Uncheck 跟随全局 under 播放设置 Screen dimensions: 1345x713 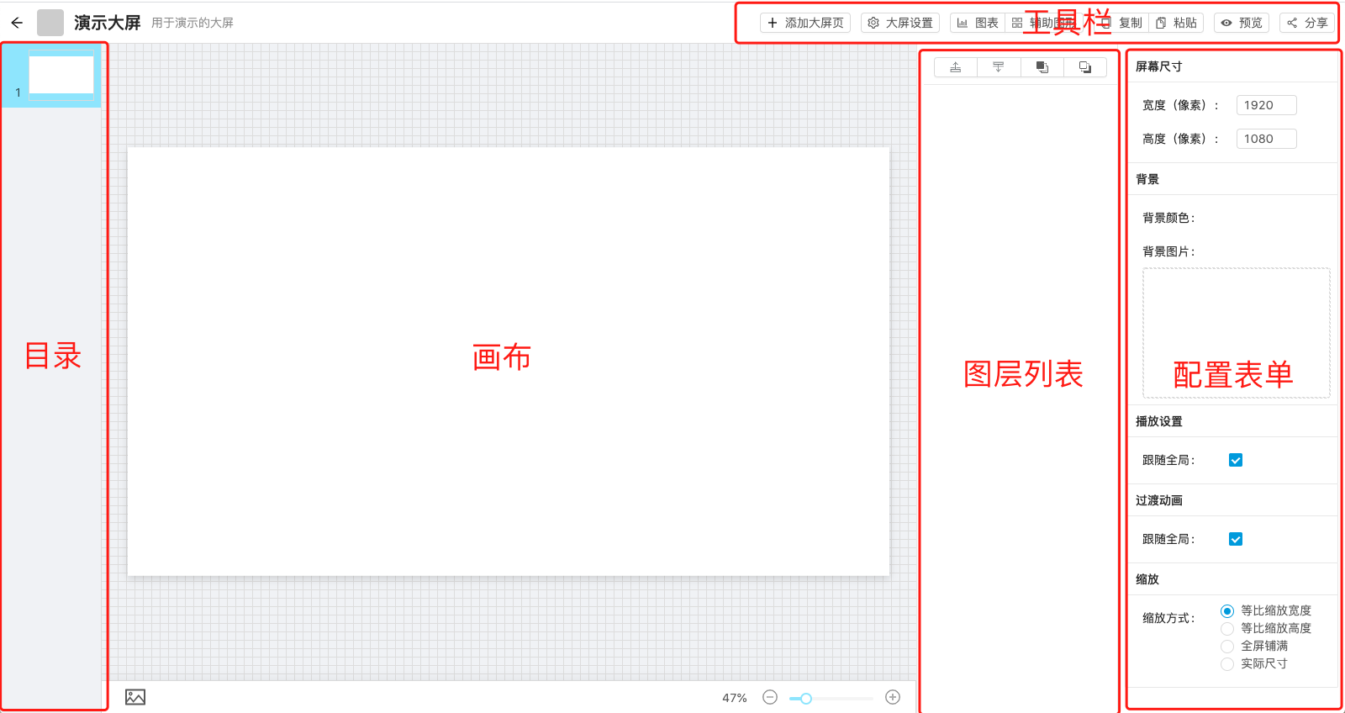click(x=1236, y=460)
